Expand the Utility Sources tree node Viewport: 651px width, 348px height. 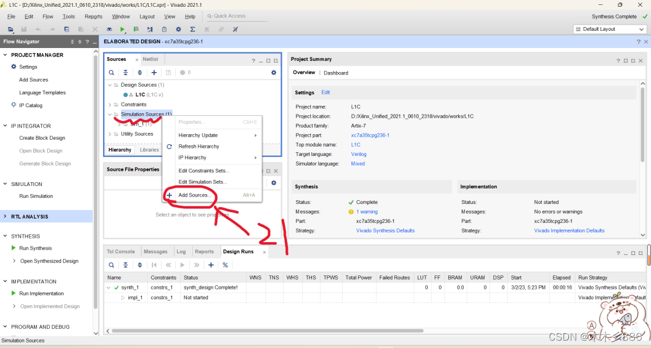[110, 134]
